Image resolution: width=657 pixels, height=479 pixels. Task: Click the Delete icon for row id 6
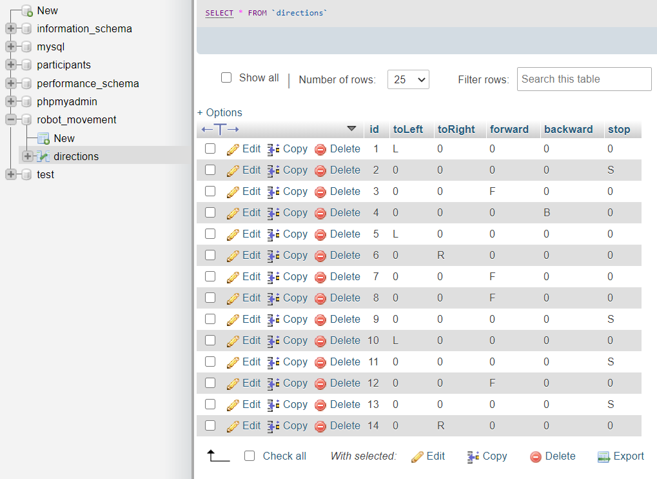322,255
